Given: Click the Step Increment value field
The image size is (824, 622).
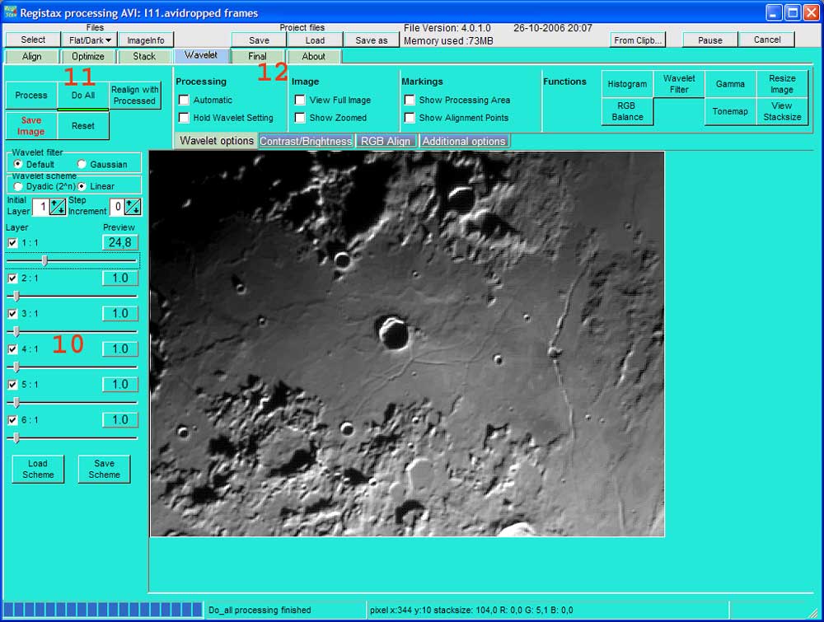Looking at the screenshot, I should pyautogui.click(x=117, y=207).
